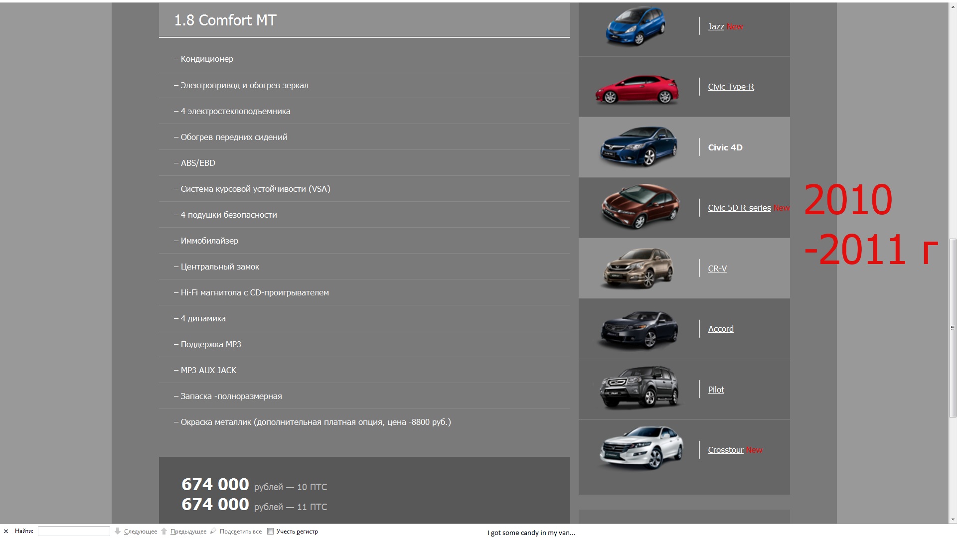Click 'Запаска -полноразмерная' feature row

[364, 396]
